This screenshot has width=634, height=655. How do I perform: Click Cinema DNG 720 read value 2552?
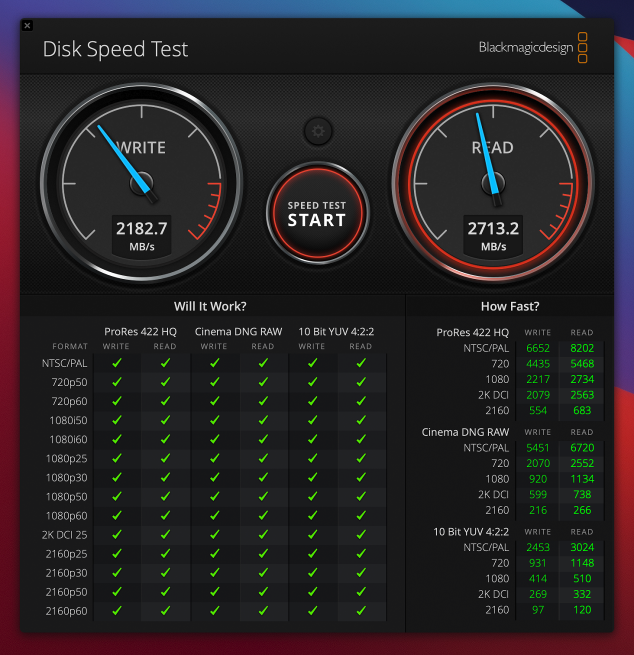(x=582, y=463)
